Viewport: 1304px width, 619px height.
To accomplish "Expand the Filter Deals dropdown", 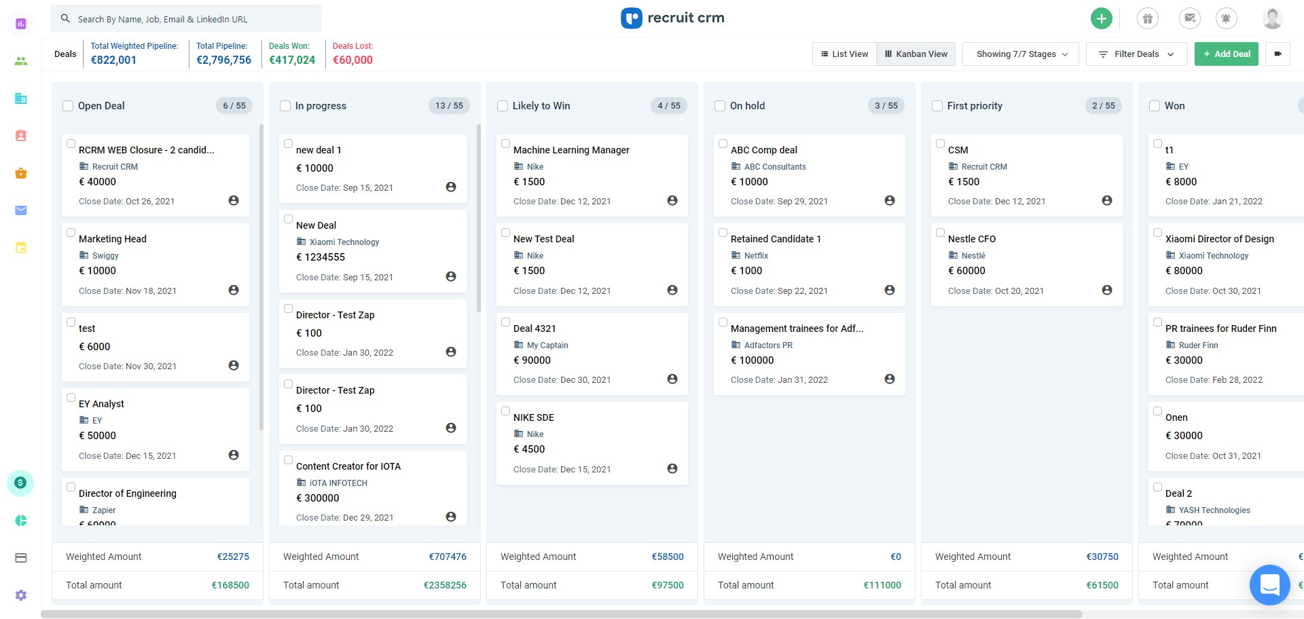I will coord(1136,54).
